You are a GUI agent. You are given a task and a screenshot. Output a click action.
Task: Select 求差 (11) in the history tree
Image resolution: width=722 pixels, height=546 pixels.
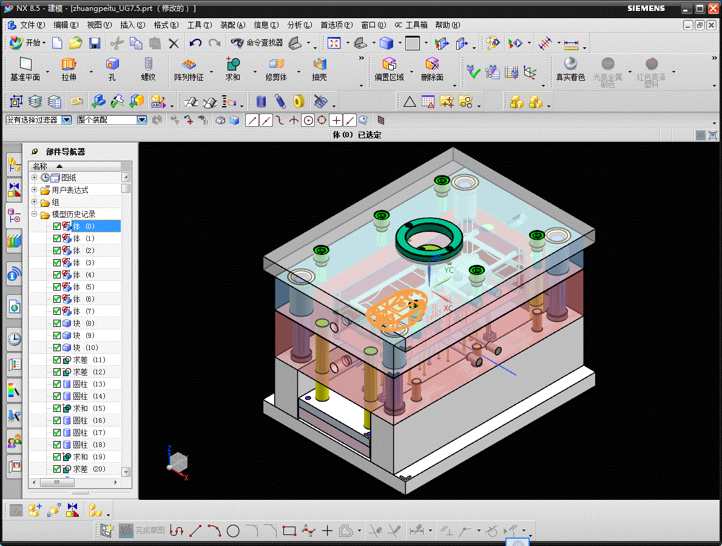(89, 360)
